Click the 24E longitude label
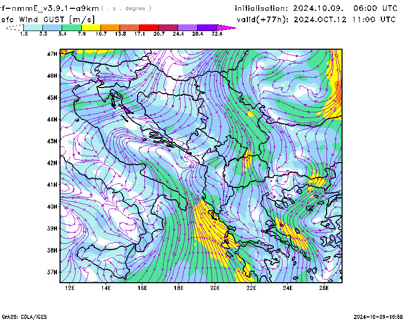This screenshot has width=414, height=320. 288,288
